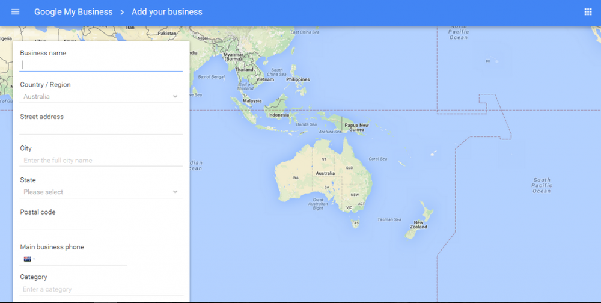Click the Philippines map label
Screen dimensions: 601x303
pyautogui.click(x=298, y=79)
